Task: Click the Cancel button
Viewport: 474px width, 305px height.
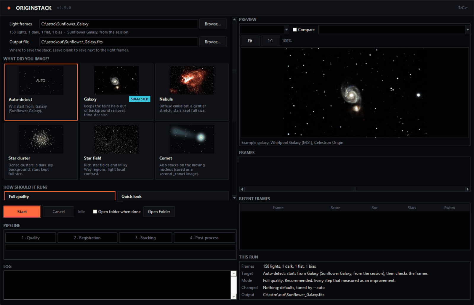Action: click(x=58, y=212)
